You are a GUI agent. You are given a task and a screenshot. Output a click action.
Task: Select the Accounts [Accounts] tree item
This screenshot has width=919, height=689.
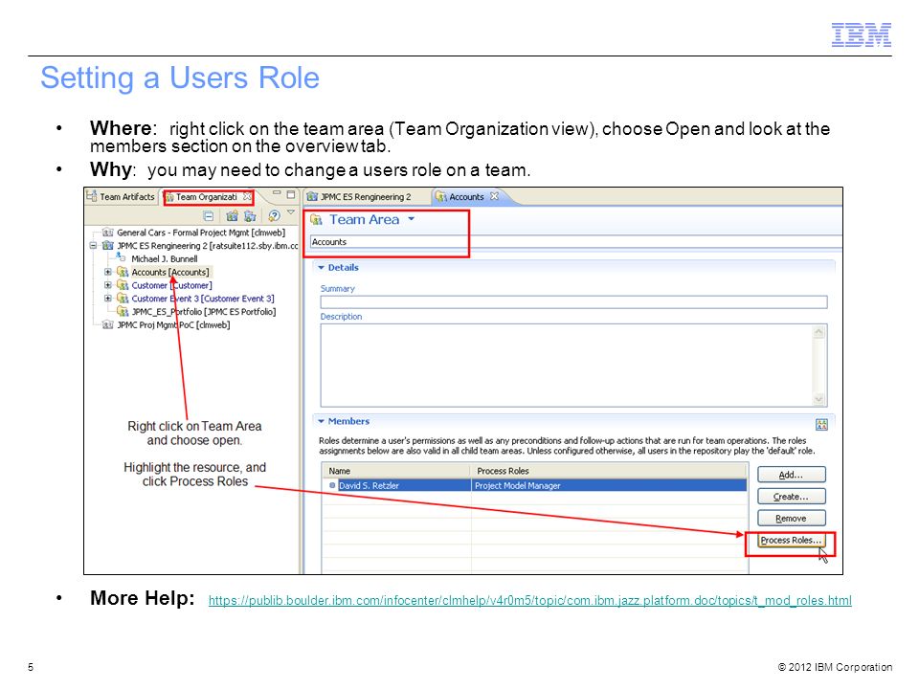coord(170,272)
